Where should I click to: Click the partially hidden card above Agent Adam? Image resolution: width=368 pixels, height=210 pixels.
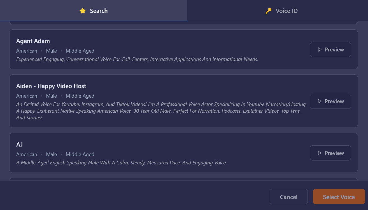(x=183, y=22)
